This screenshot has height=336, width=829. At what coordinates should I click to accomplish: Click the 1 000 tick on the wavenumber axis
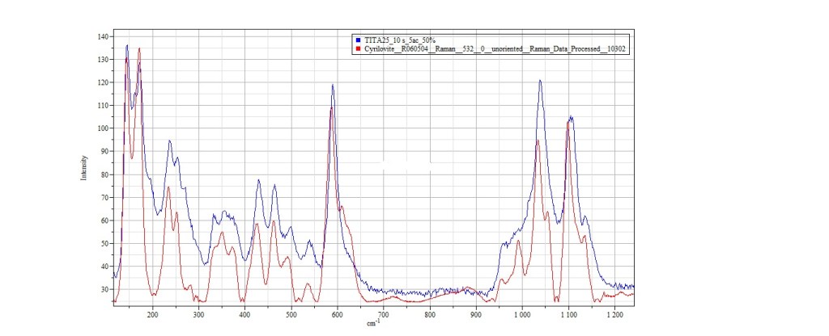pyautogui.click(x=521, y=314)
